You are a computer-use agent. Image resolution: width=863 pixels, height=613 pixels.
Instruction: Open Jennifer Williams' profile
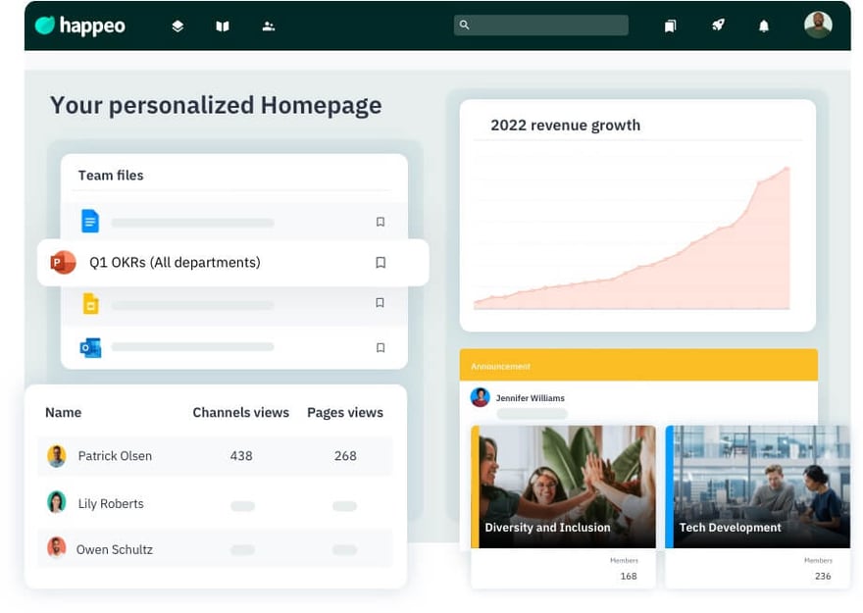[530, 398]
